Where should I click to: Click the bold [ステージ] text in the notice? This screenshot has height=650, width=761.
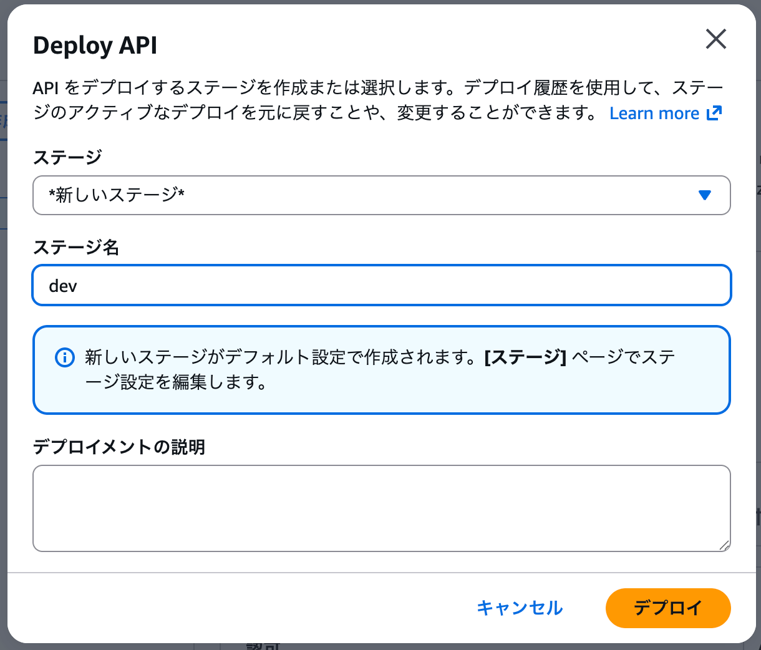(525, 357)
